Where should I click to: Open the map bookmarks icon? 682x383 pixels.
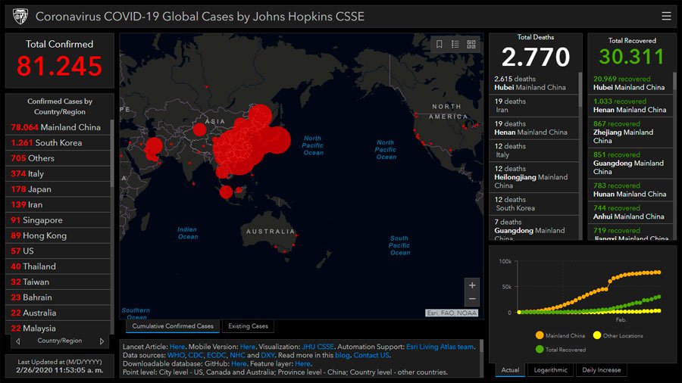coord(440,45)
